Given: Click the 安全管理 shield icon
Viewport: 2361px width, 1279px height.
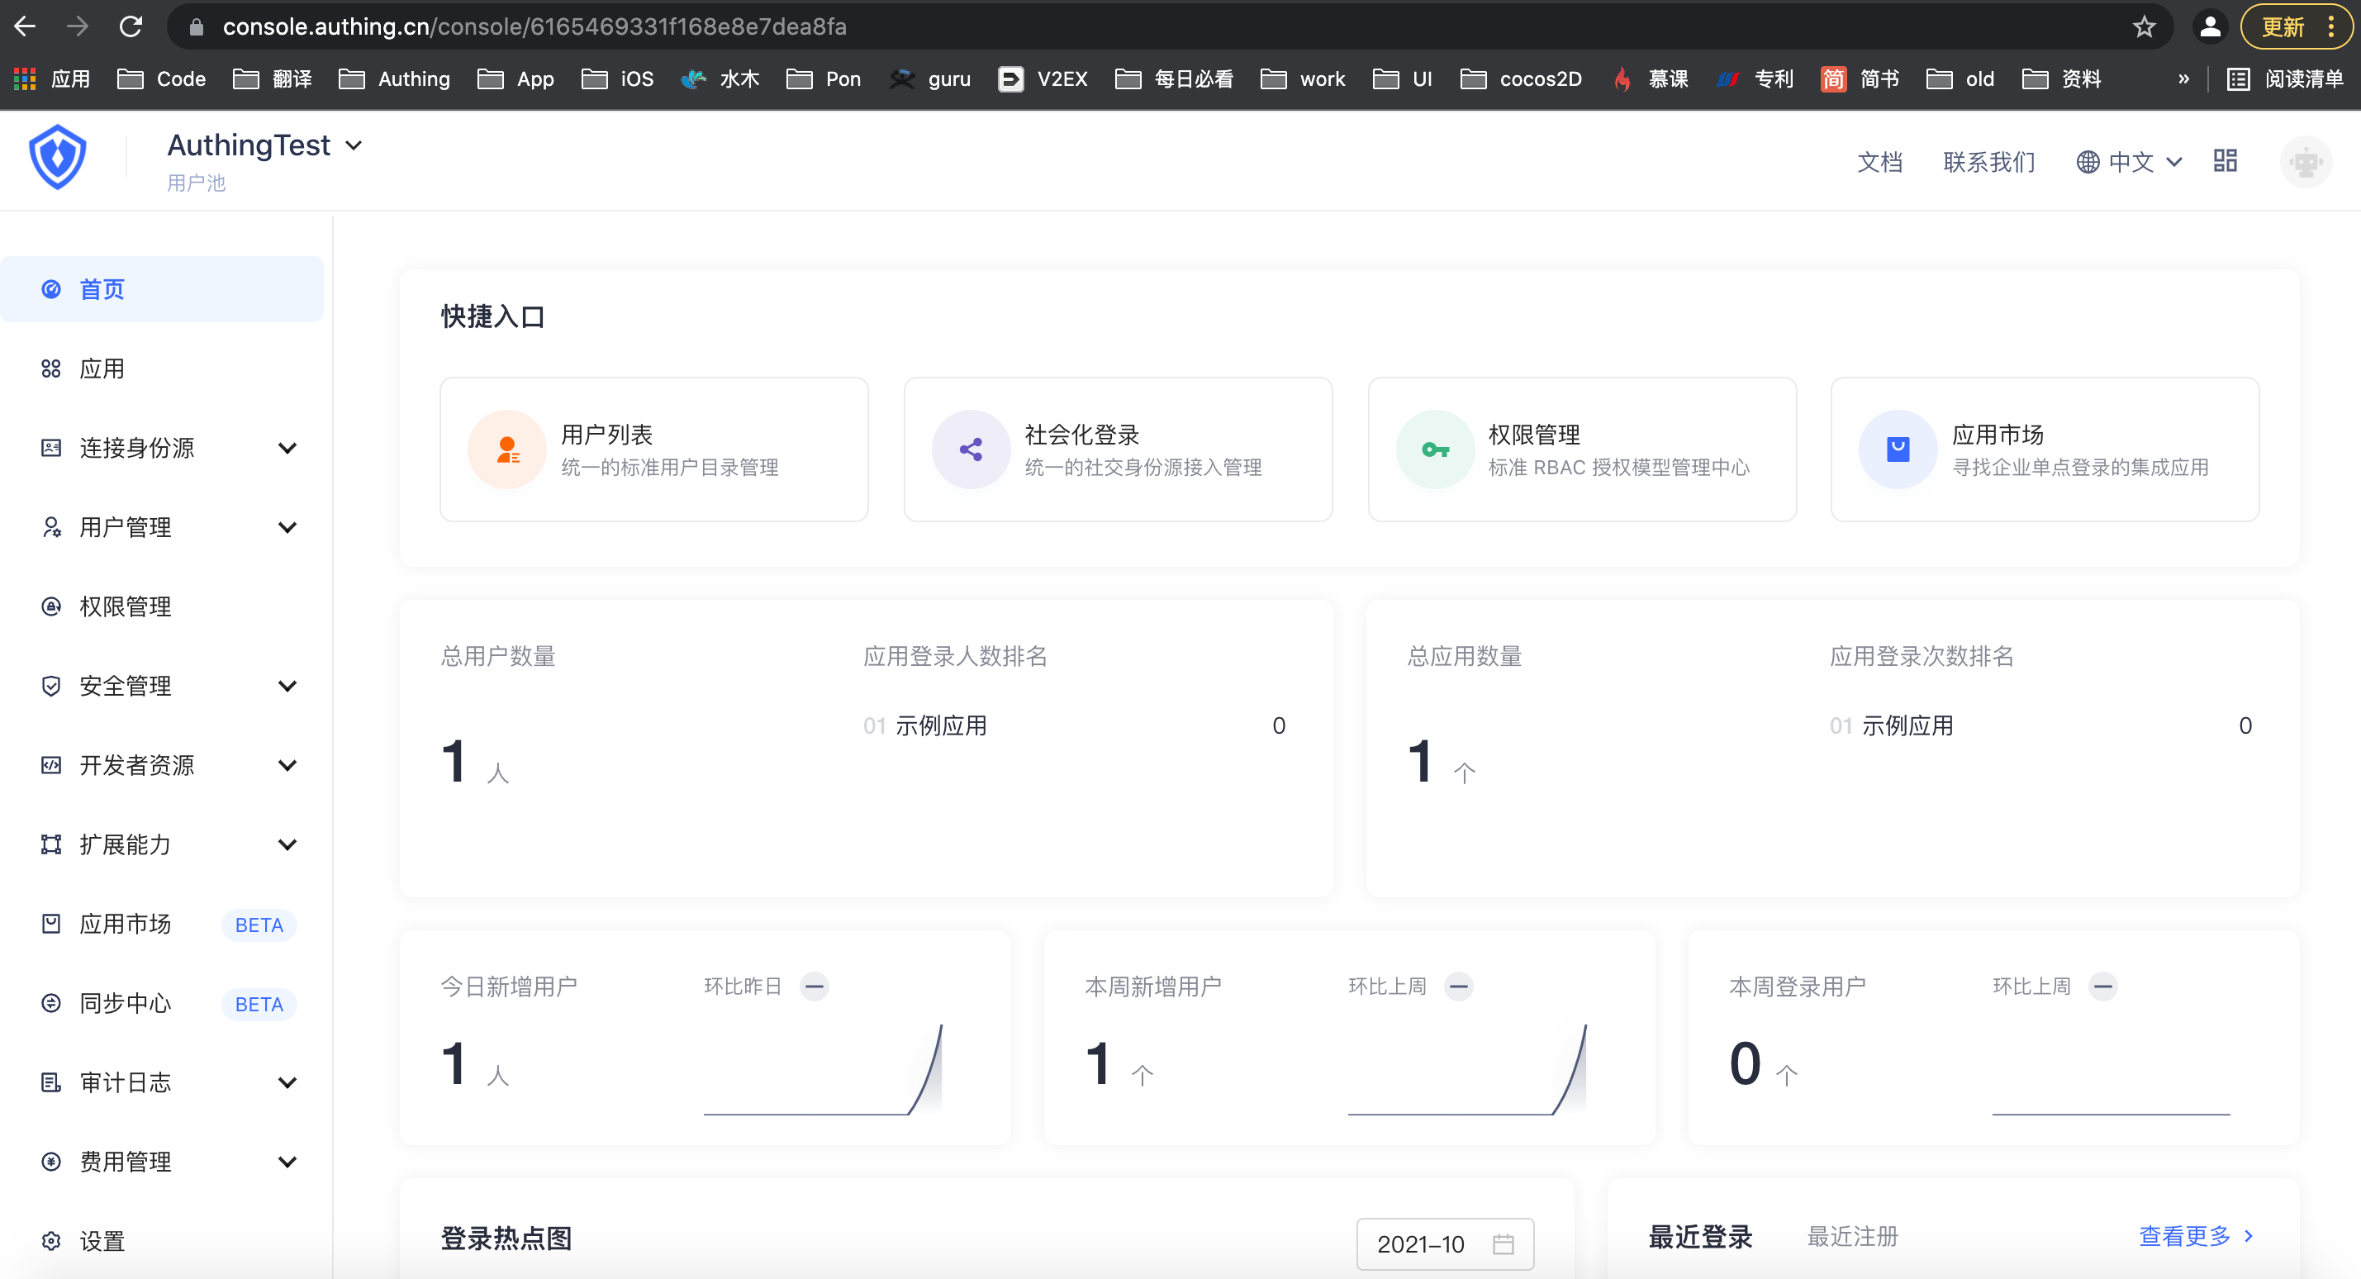Looking at the screenshot, I should pos(51,686).
